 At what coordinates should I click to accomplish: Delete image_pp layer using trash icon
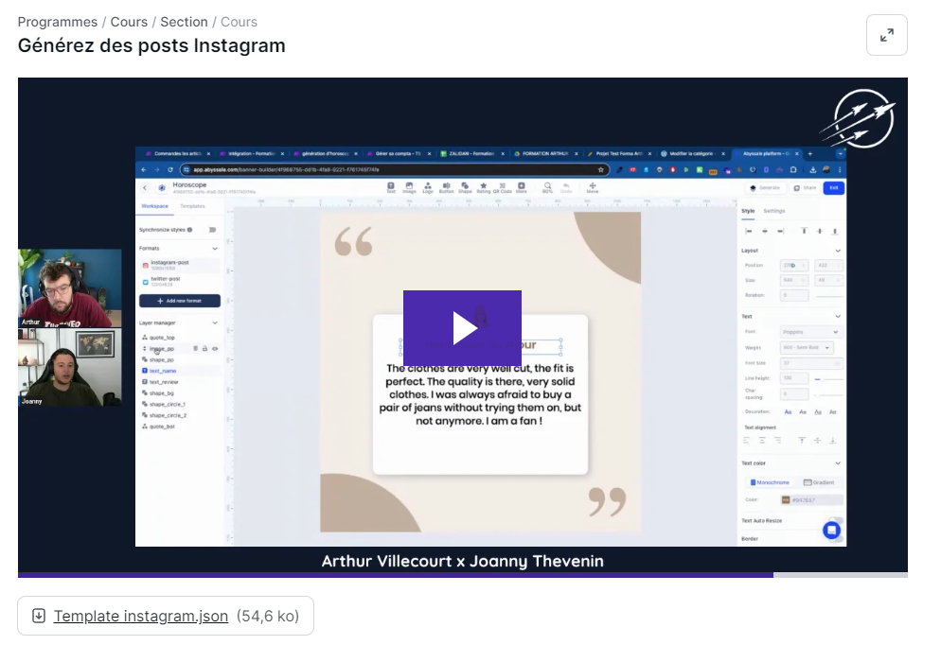point(195,349)
